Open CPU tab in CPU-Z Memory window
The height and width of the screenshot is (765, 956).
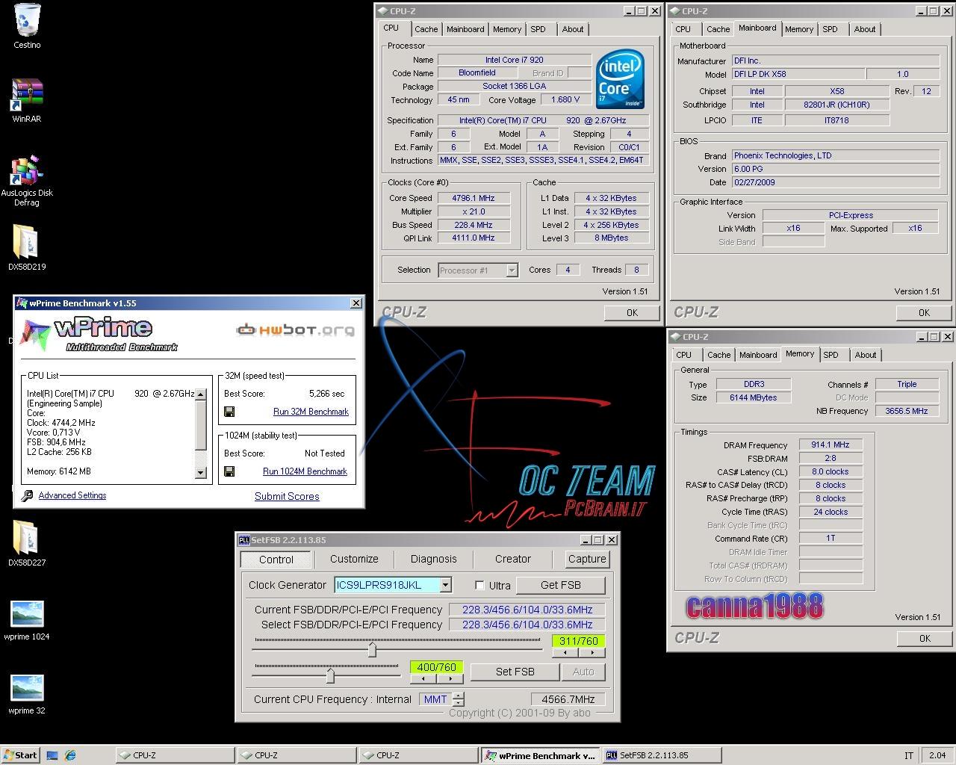683,355
